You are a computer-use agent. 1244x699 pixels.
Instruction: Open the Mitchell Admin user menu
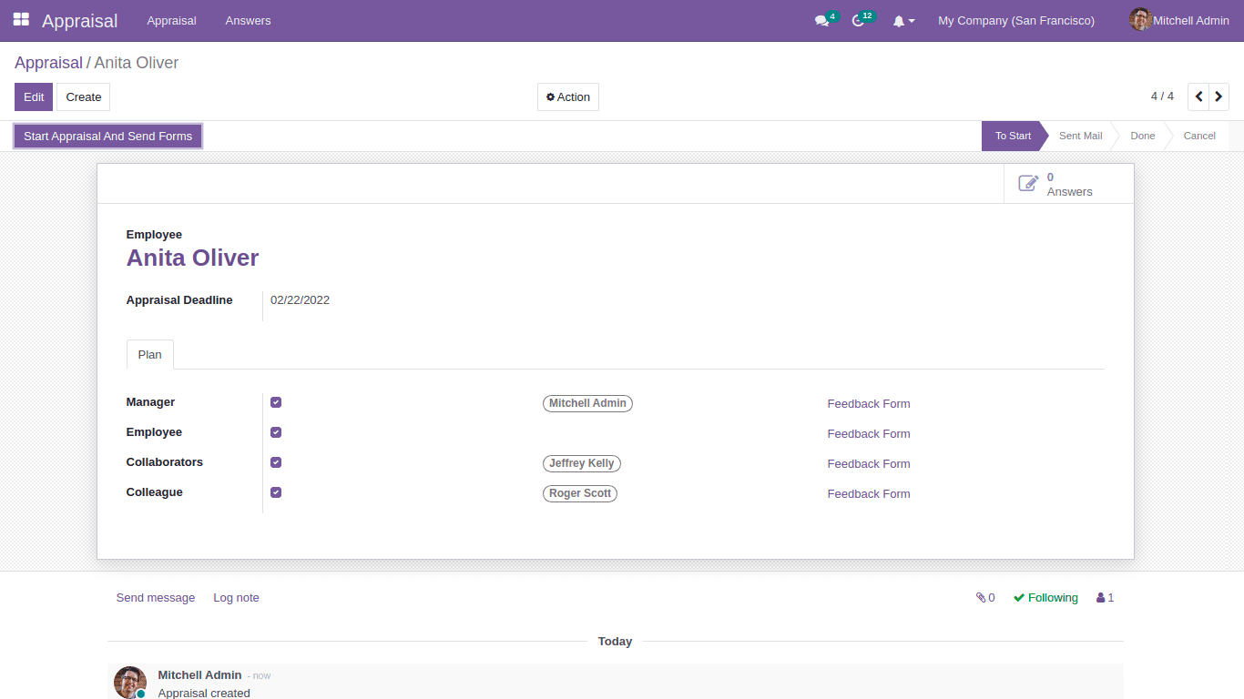[1179, 20]
